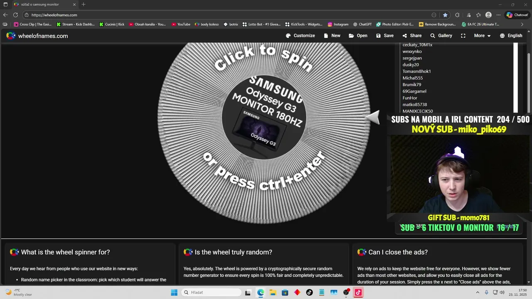Open OBS Studio from taskbar

346,292
